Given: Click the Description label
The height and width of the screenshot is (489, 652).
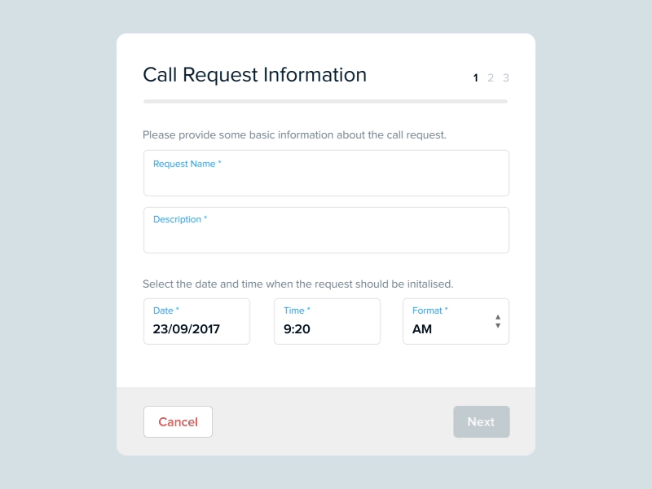Looking at the screenshot, I should tap(178, 219).
